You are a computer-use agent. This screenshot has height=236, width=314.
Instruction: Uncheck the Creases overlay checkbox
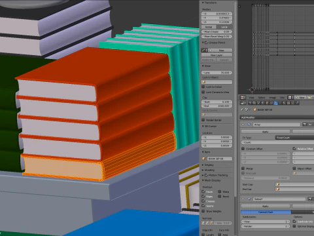click(x=203, y=201)
